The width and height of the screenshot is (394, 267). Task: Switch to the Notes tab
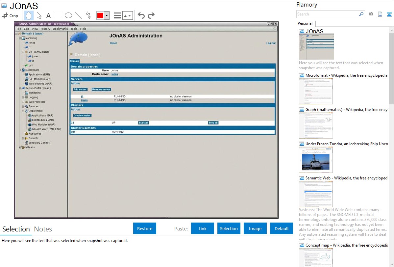tap(43, 229)
